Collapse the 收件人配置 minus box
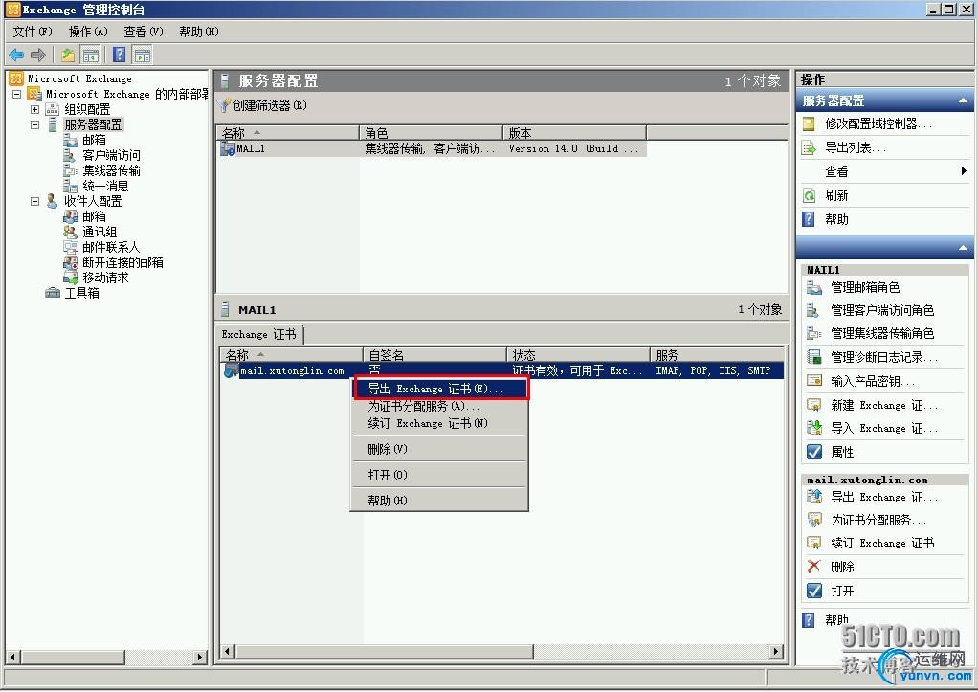Viewport: 978px width, 692px height. [x=34, y=201]
